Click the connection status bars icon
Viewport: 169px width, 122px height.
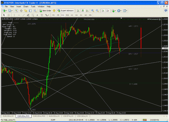click(x=145, y=120)
